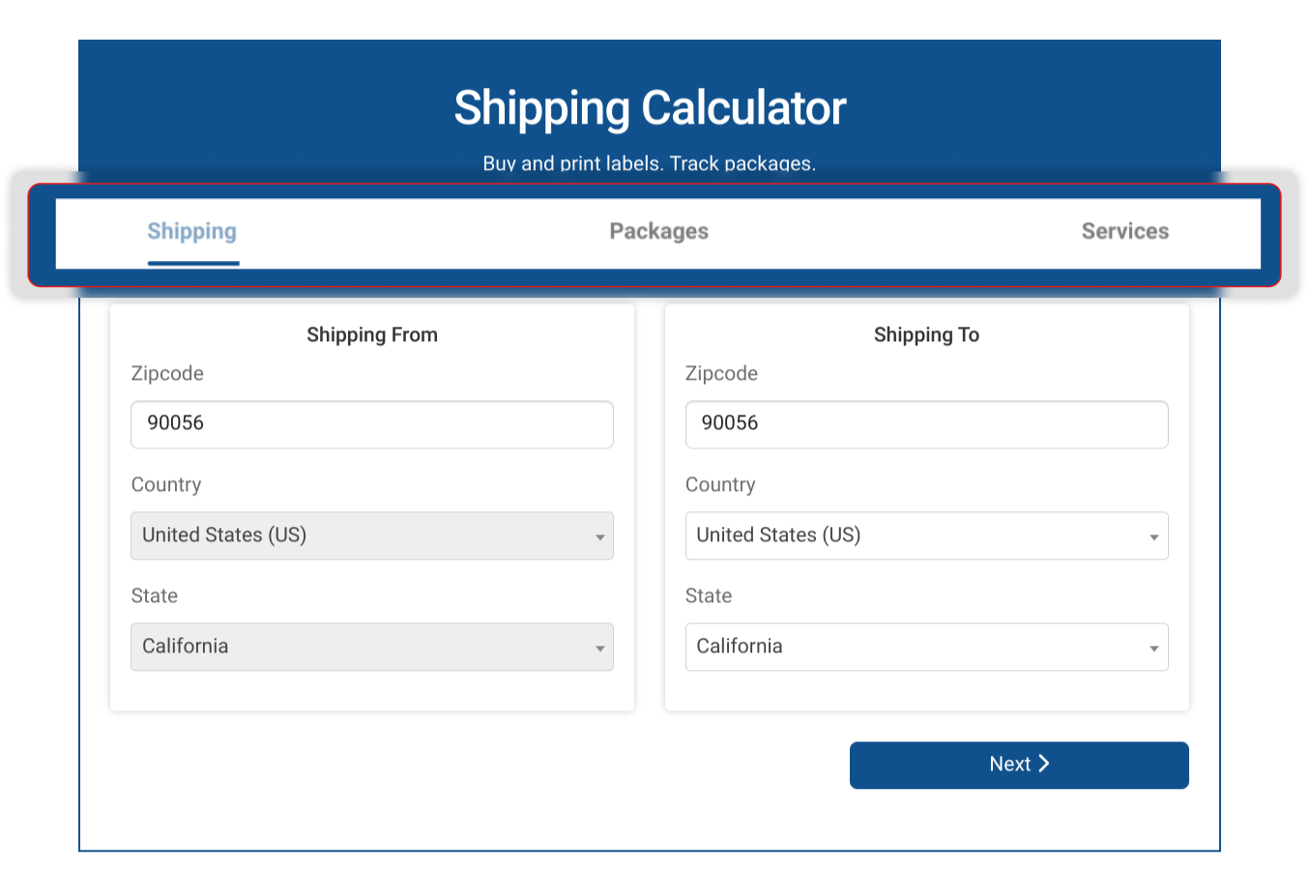Open the United States country selector under Shipping From
Viewport: 1310px width, 871px height.
[372, 536]
